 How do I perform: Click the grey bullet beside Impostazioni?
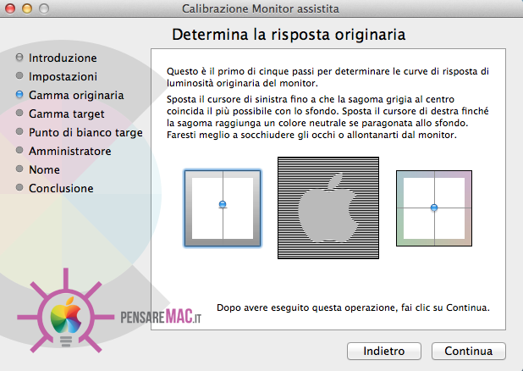click(x=19, y=75)
